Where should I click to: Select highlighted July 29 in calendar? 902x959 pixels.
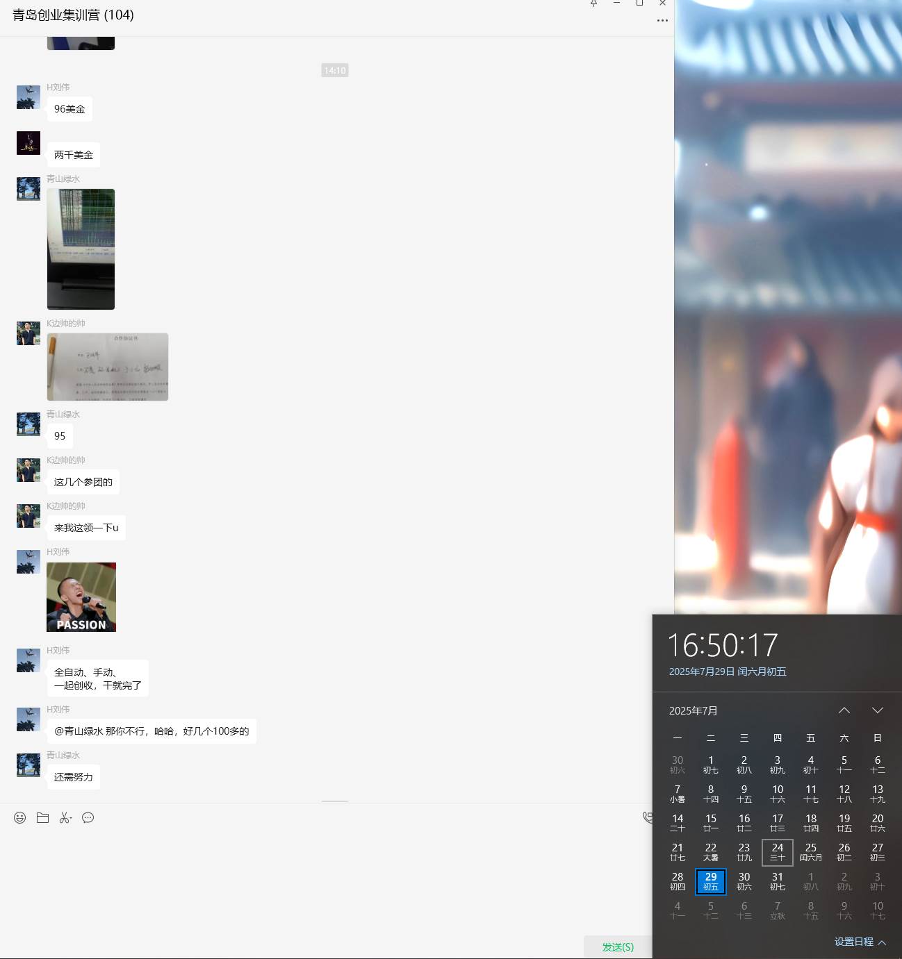coord(710,881)
